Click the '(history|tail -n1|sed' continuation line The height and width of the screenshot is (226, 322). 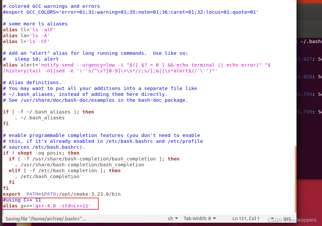(x=110, y=71)
